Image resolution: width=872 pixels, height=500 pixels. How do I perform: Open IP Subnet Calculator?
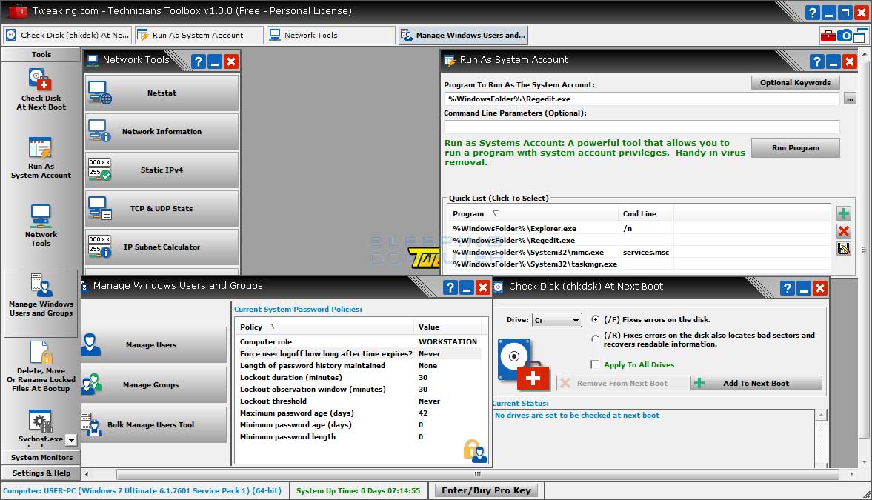tap(162, 247)
